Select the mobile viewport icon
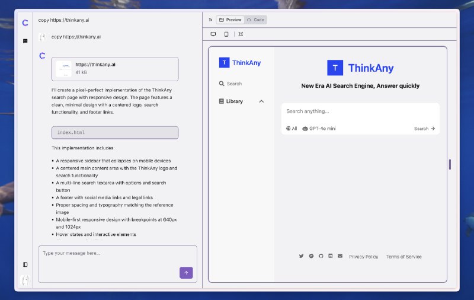 226,34
